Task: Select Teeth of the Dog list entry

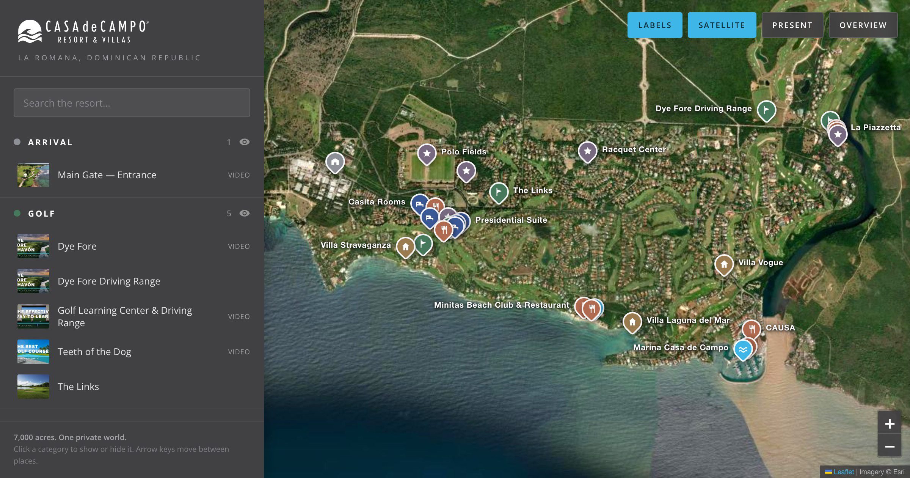Action: click(x=132, y=352)
